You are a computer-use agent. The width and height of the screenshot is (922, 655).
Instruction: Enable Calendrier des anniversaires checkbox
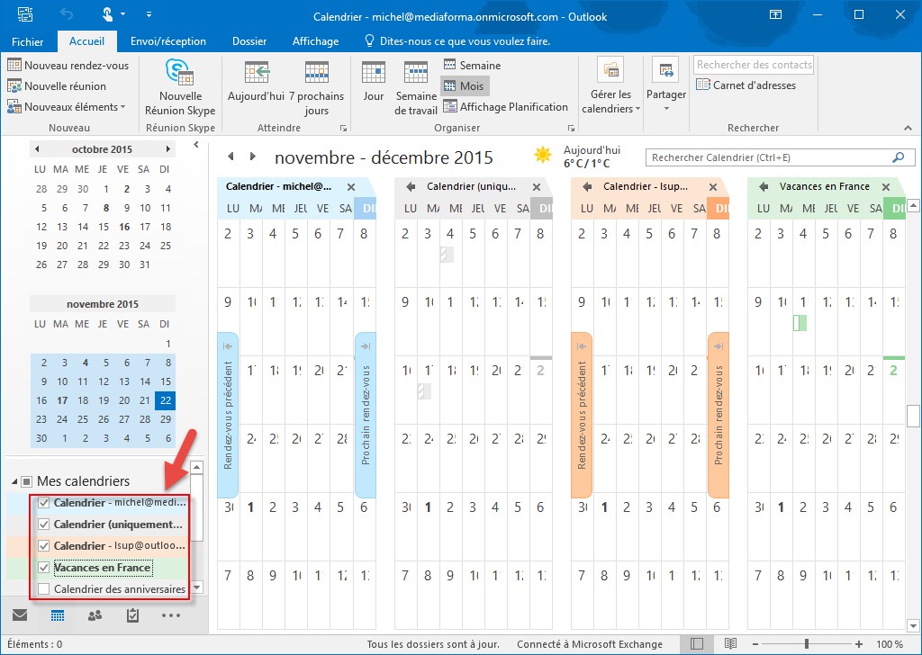(44, 589)
